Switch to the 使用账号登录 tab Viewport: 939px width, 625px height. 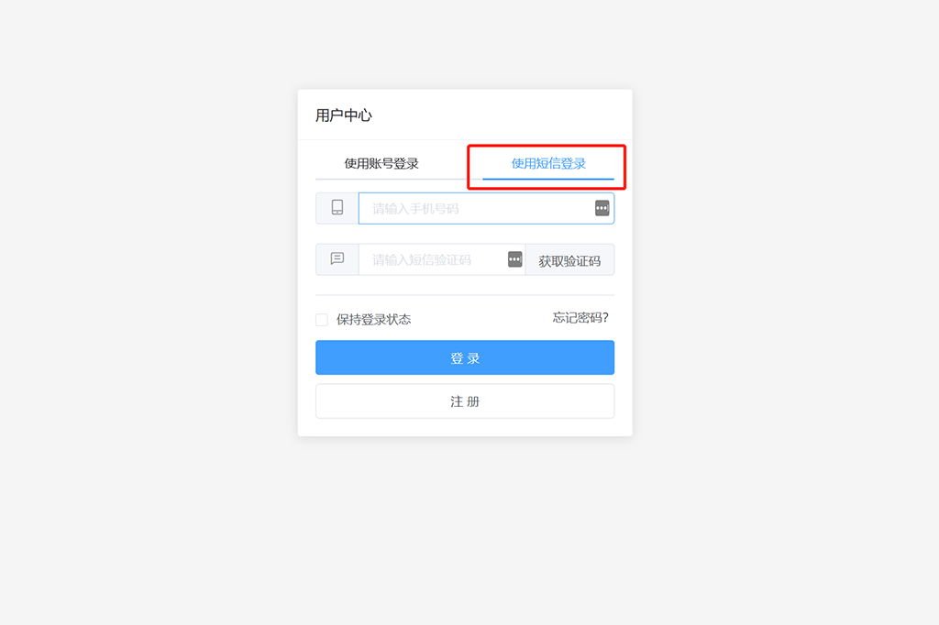point(381,163)
